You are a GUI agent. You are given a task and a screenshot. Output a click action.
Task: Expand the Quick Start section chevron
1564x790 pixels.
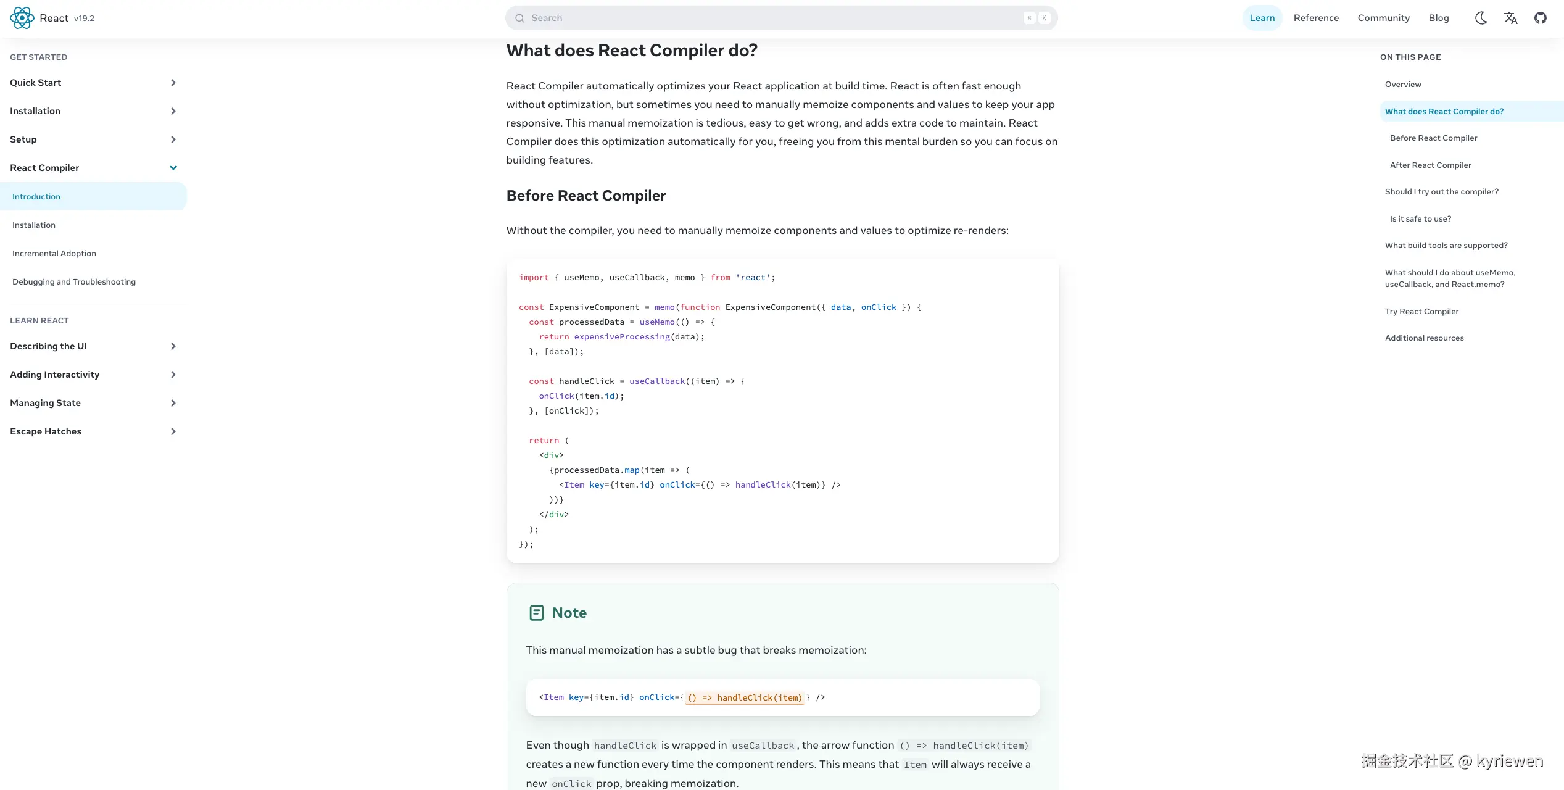173,83
